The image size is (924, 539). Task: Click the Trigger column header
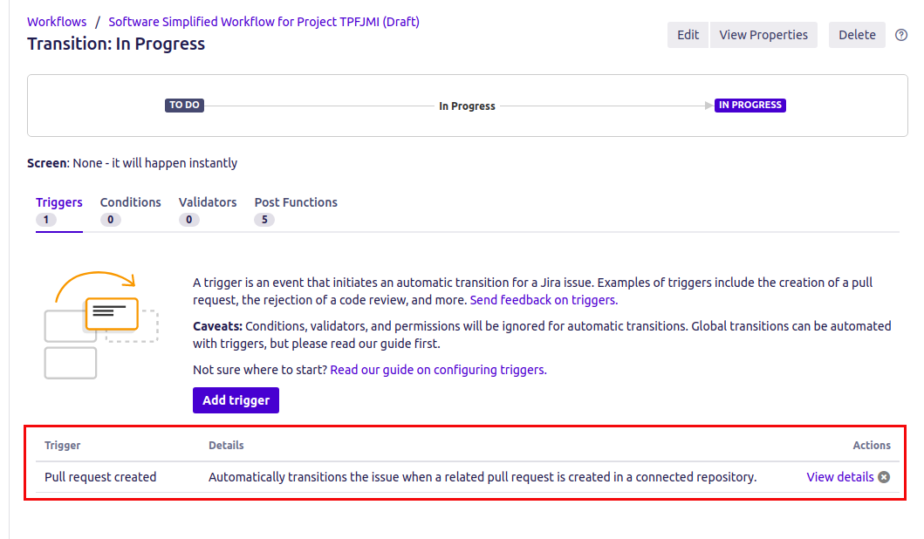pyautogui.click(x=63, y=446)
